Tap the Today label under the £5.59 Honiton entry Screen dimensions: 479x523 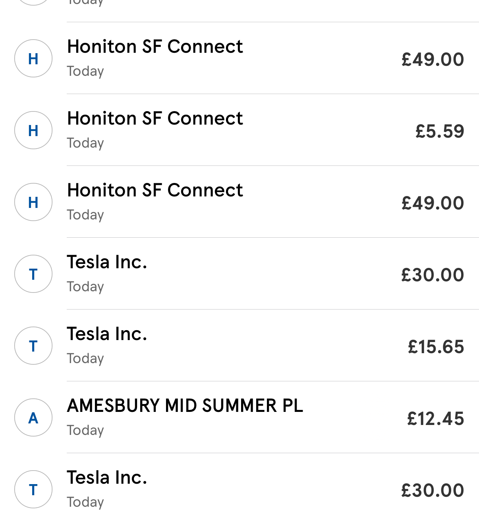coord(85,143)
